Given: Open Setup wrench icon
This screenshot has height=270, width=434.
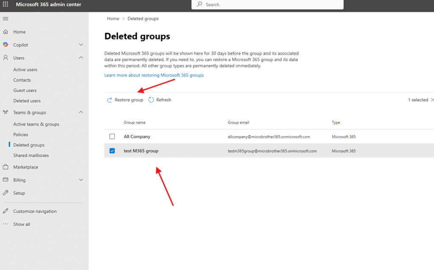Looking at the screenshot, I should click(6, 193).
